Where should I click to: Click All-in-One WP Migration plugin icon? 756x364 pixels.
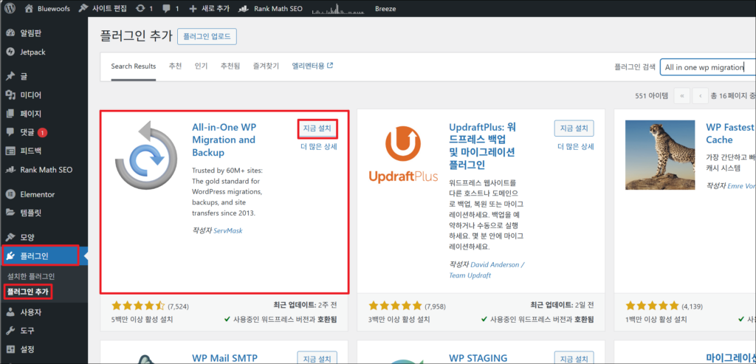point(147,155)
